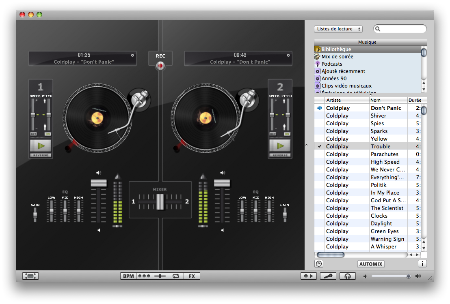Click the track list vertical scrollbar thumb
Image resolution: width=450 pixels, height=304 pixels.
coord(424,110)
